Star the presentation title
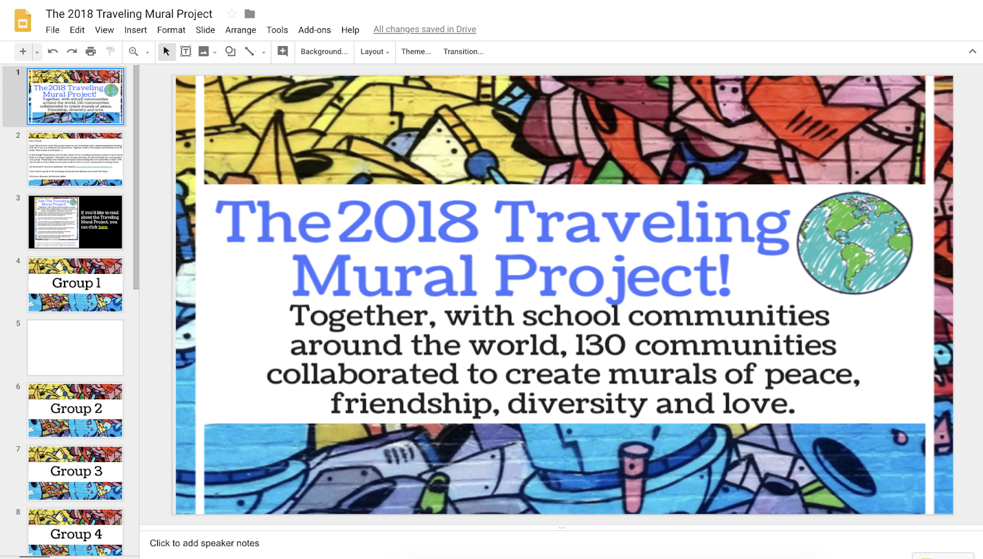983x559 pixels. tap(232, 14)
